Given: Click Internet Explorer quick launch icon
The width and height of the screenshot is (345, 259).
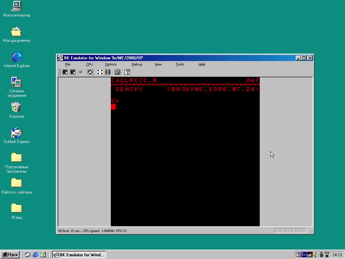Looking at the screenshot, I should click(x=35, y=255).
